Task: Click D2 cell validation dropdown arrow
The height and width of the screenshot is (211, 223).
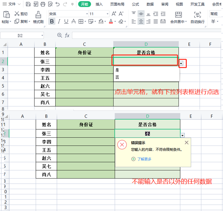Action: pos(181,63)
